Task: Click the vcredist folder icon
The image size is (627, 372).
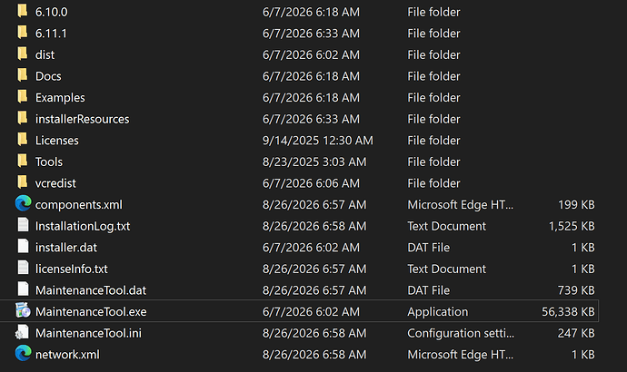Action: click(23, 182)
